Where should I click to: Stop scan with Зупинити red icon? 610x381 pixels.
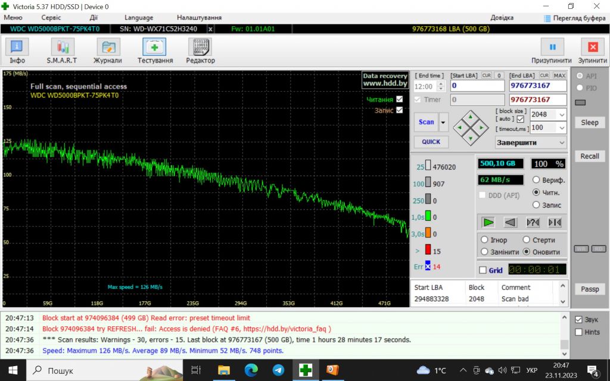click(593, 47)
